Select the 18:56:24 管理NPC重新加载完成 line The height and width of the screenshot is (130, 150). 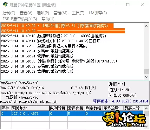pos(40,56)
